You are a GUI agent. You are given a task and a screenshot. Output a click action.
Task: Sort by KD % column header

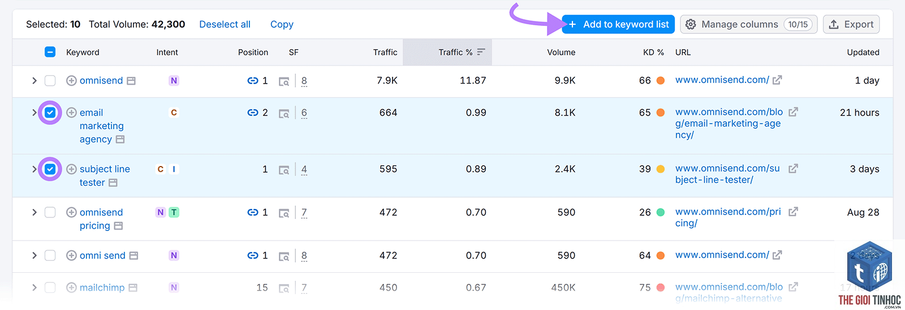click(x=653, y=52)
